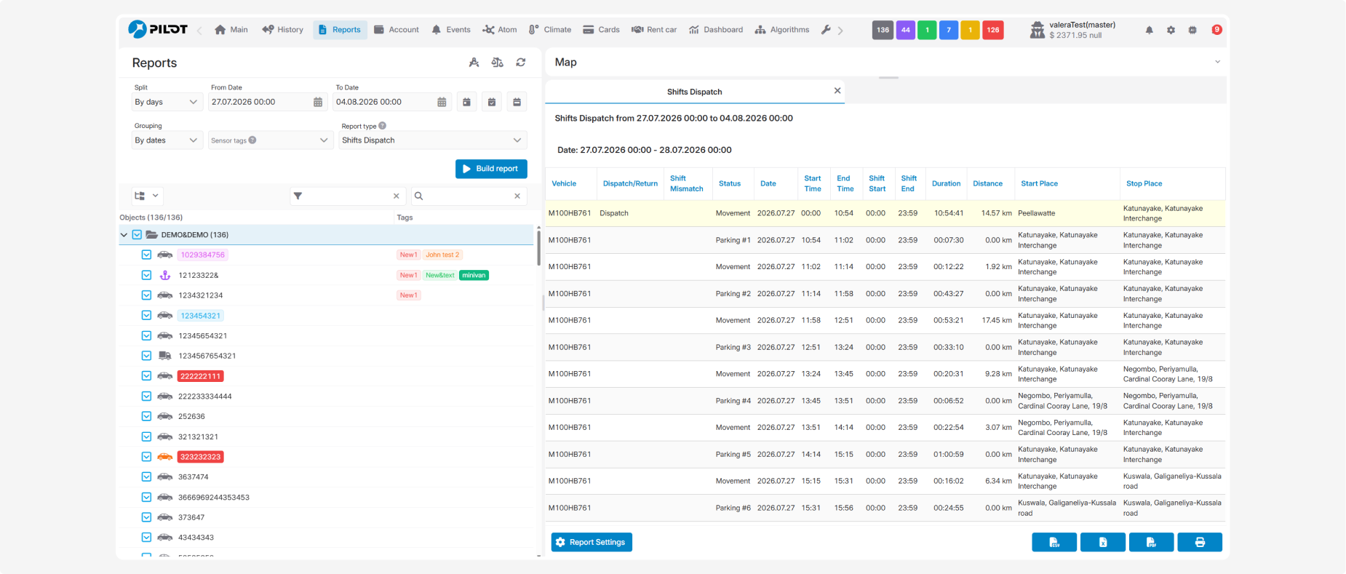
Task: Open the From Date calendar picker icon
Action: click(318, 102)
